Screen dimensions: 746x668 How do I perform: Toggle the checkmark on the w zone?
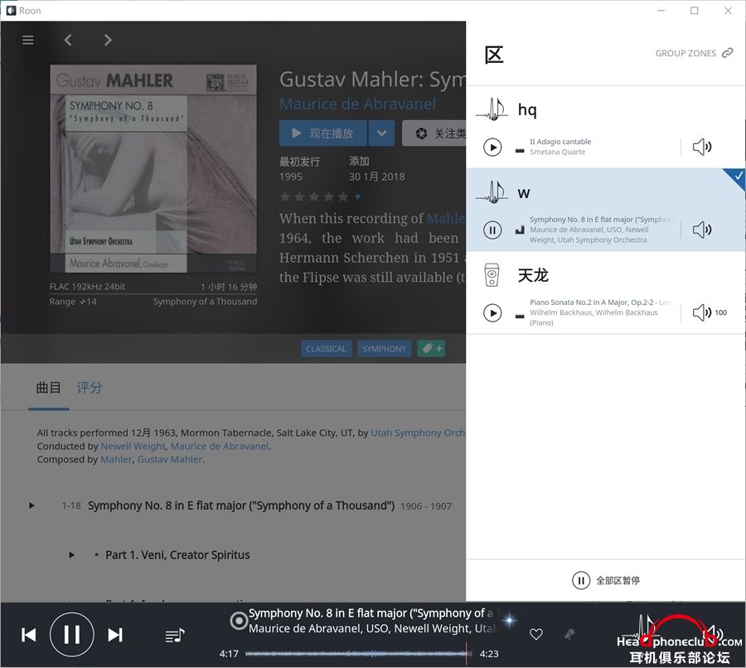(738, 176)
